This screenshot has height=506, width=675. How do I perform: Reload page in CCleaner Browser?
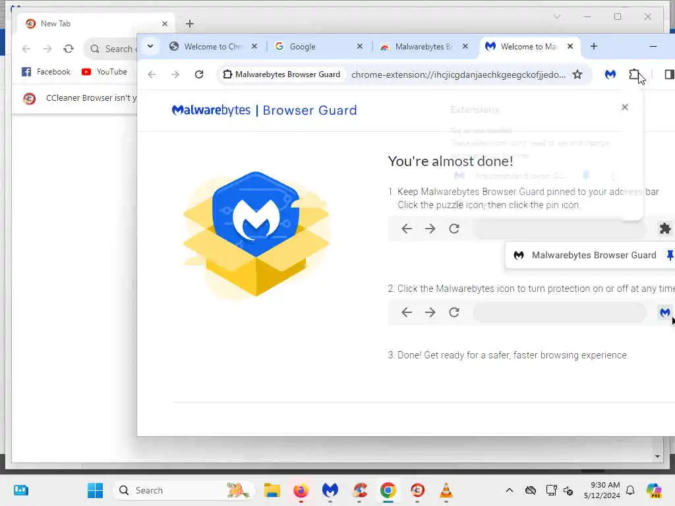[69, 49]
